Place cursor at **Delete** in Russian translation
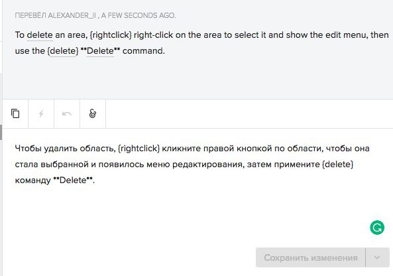The image size is (393, 276). [73, 180]
